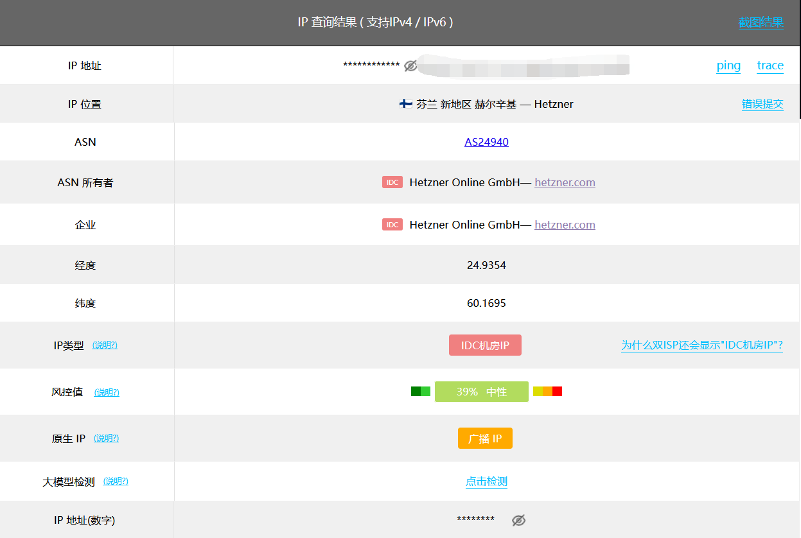Click the IP类型 row label
The height and width of the screenshot is (538, 801).
click(x=69, y=345)
